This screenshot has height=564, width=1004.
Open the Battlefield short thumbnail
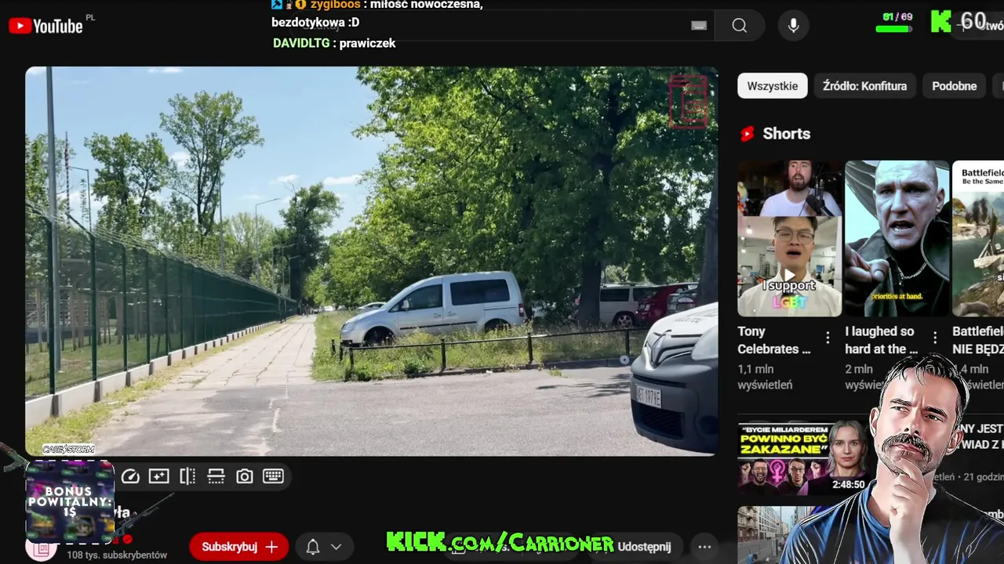(x=978, y=238)
